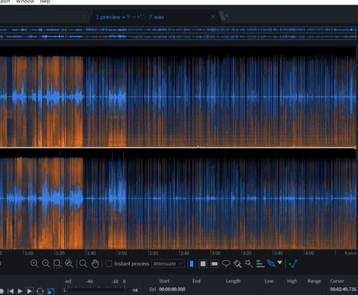This screenshot has width=358, height=295.
Task: Click the 4:00 mark on the time ruler
Action: (x=309, y=253)
